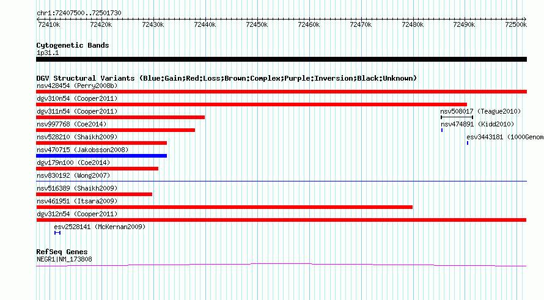
Task: Click the Cytogenetic Bands track heading
Action: [x=73, y=45]
